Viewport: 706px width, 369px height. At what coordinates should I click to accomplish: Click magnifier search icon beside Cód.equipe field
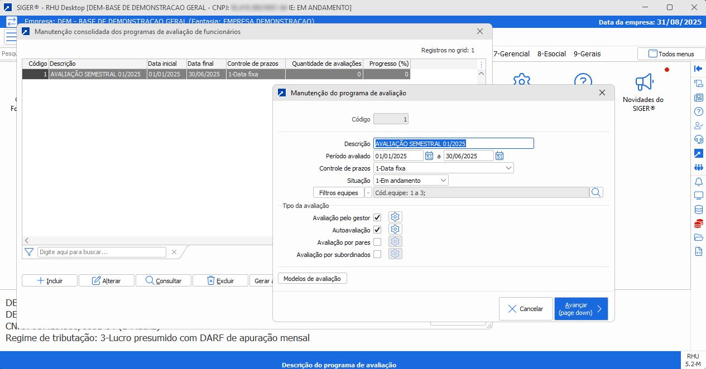tap(596, 192)
